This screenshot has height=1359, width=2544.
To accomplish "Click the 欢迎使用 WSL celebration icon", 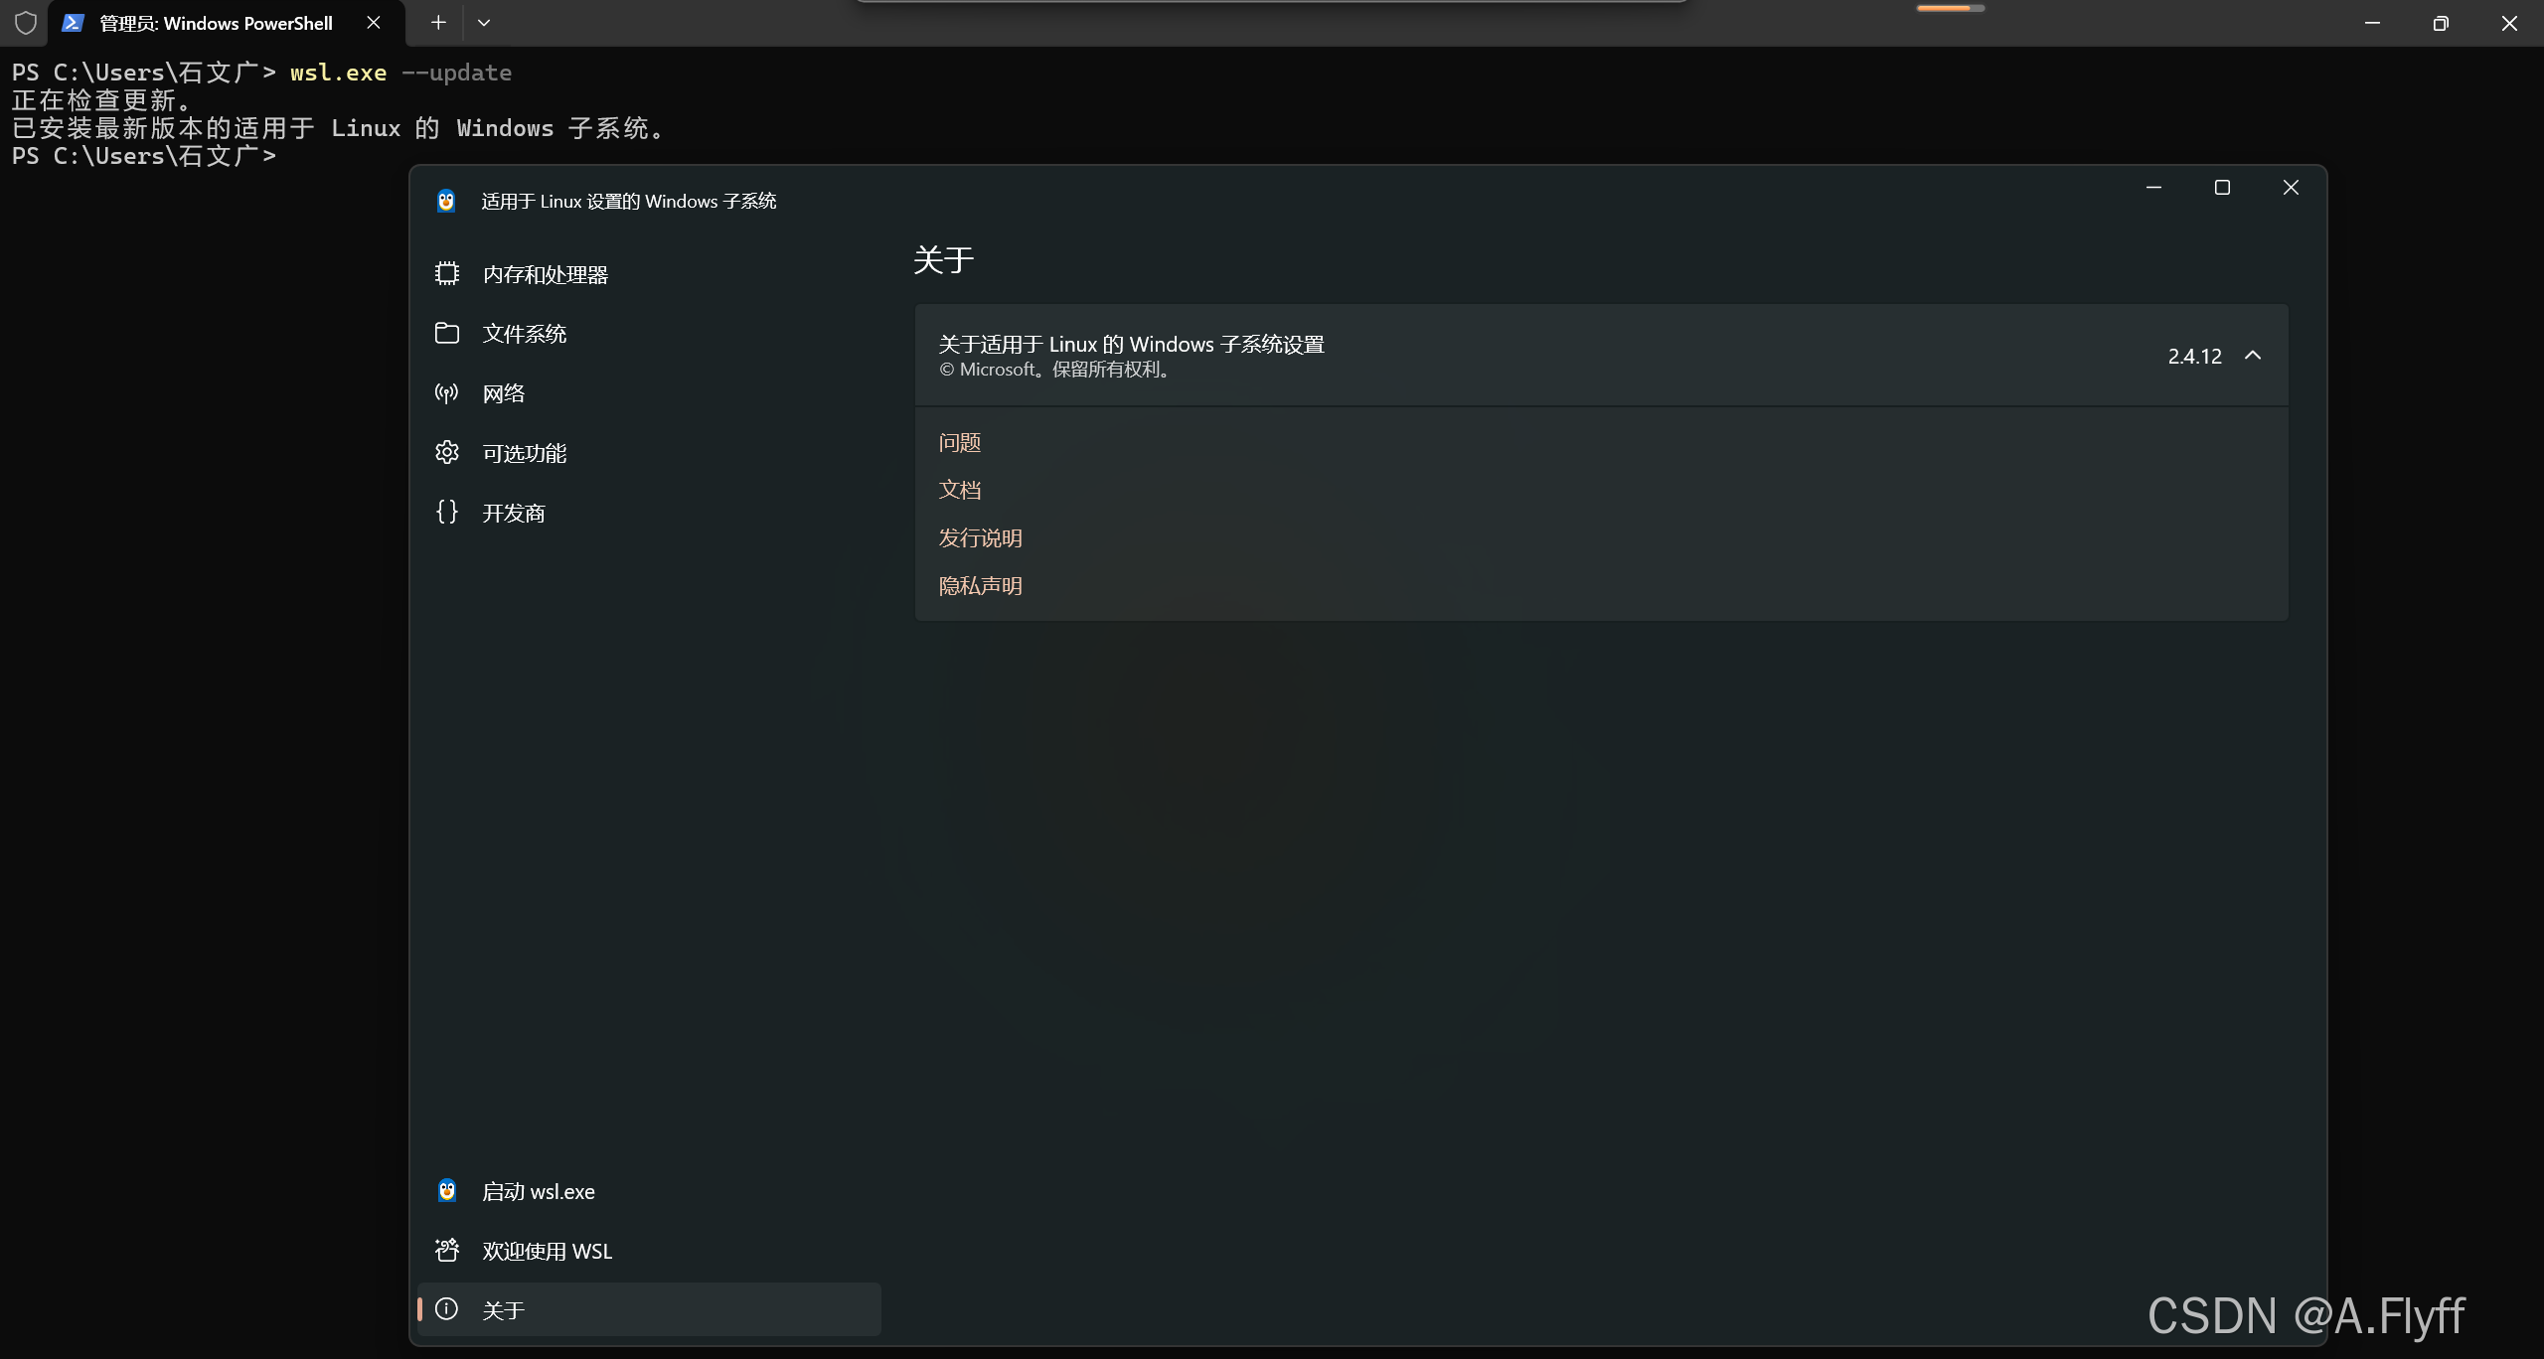I will pos(447,1251).
